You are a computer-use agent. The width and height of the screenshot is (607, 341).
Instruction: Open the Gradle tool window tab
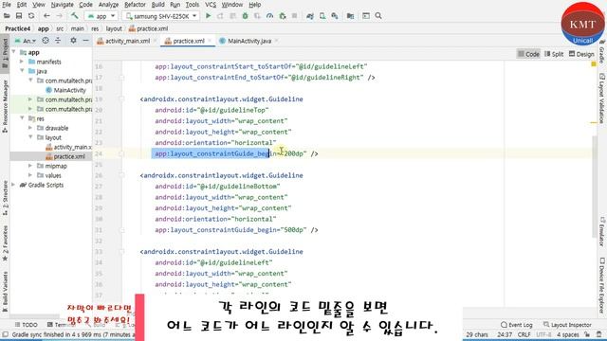(x=602, y=51)
